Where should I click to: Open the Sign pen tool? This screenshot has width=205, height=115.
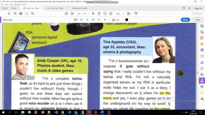116,20
